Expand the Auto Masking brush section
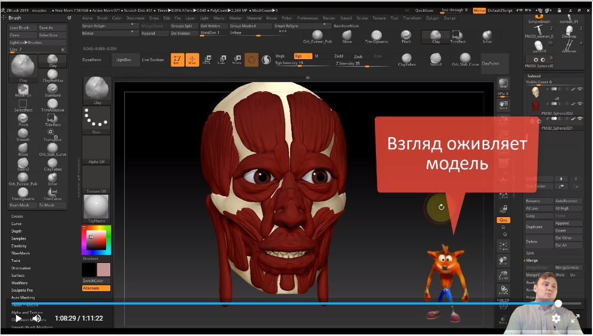 pyautogui.click(x=23, y=298)
